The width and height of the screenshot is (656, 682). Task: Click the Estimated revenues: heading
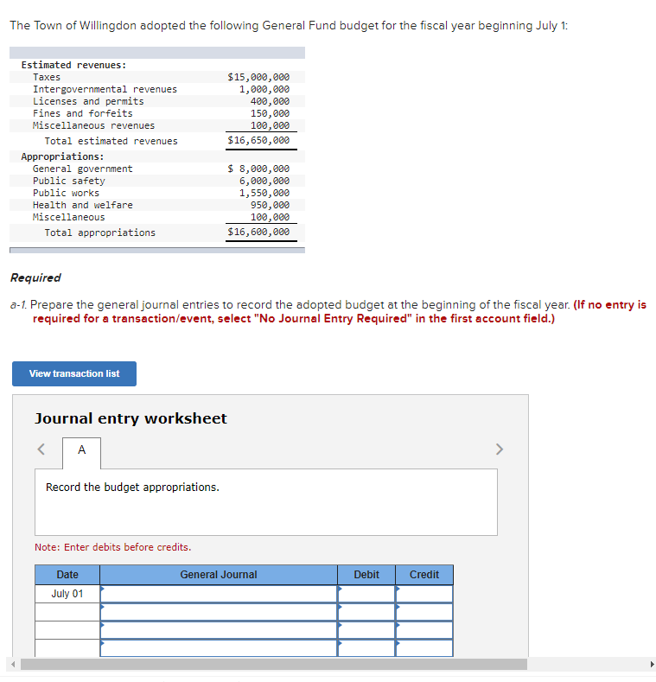(73, 65)
